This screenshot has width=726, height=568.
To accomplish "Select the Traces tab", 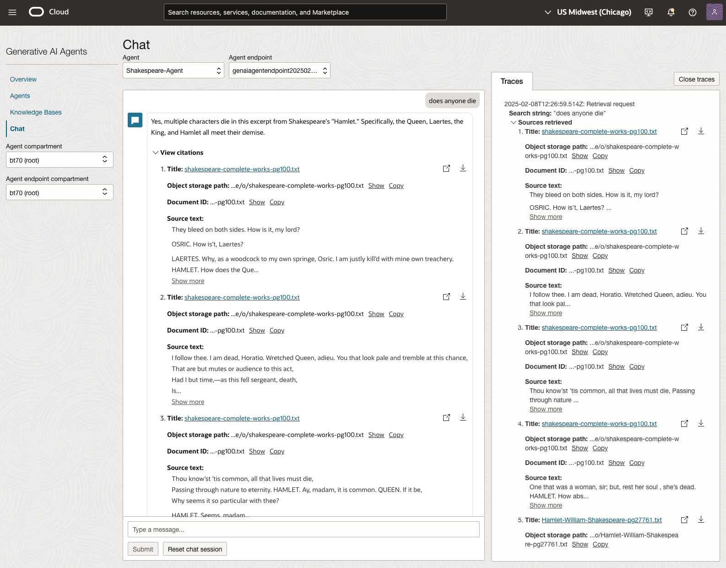I will (x=511, y=81).
